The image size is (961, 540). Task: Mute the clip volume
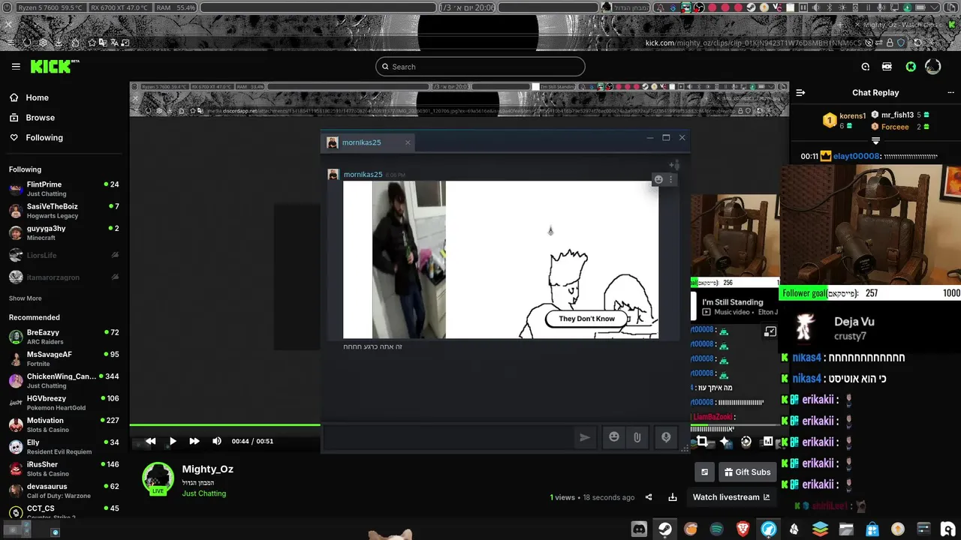tap(217, 441)
